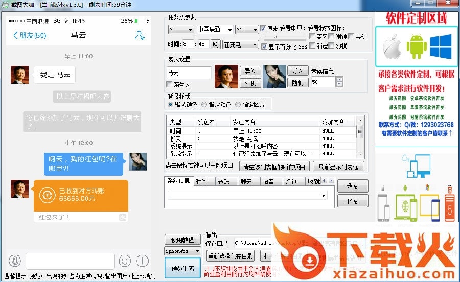Click tab strip scroll-left arrow

click(x=324, y=180)
